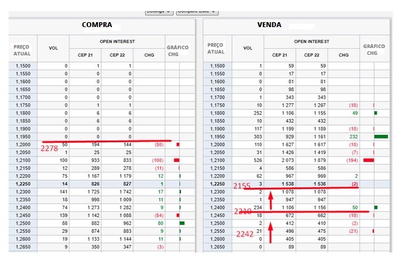Screen dimensions: 402x266
Task: Click COMPRA CEP 21 value 933
Action: (x=95, y=160)
